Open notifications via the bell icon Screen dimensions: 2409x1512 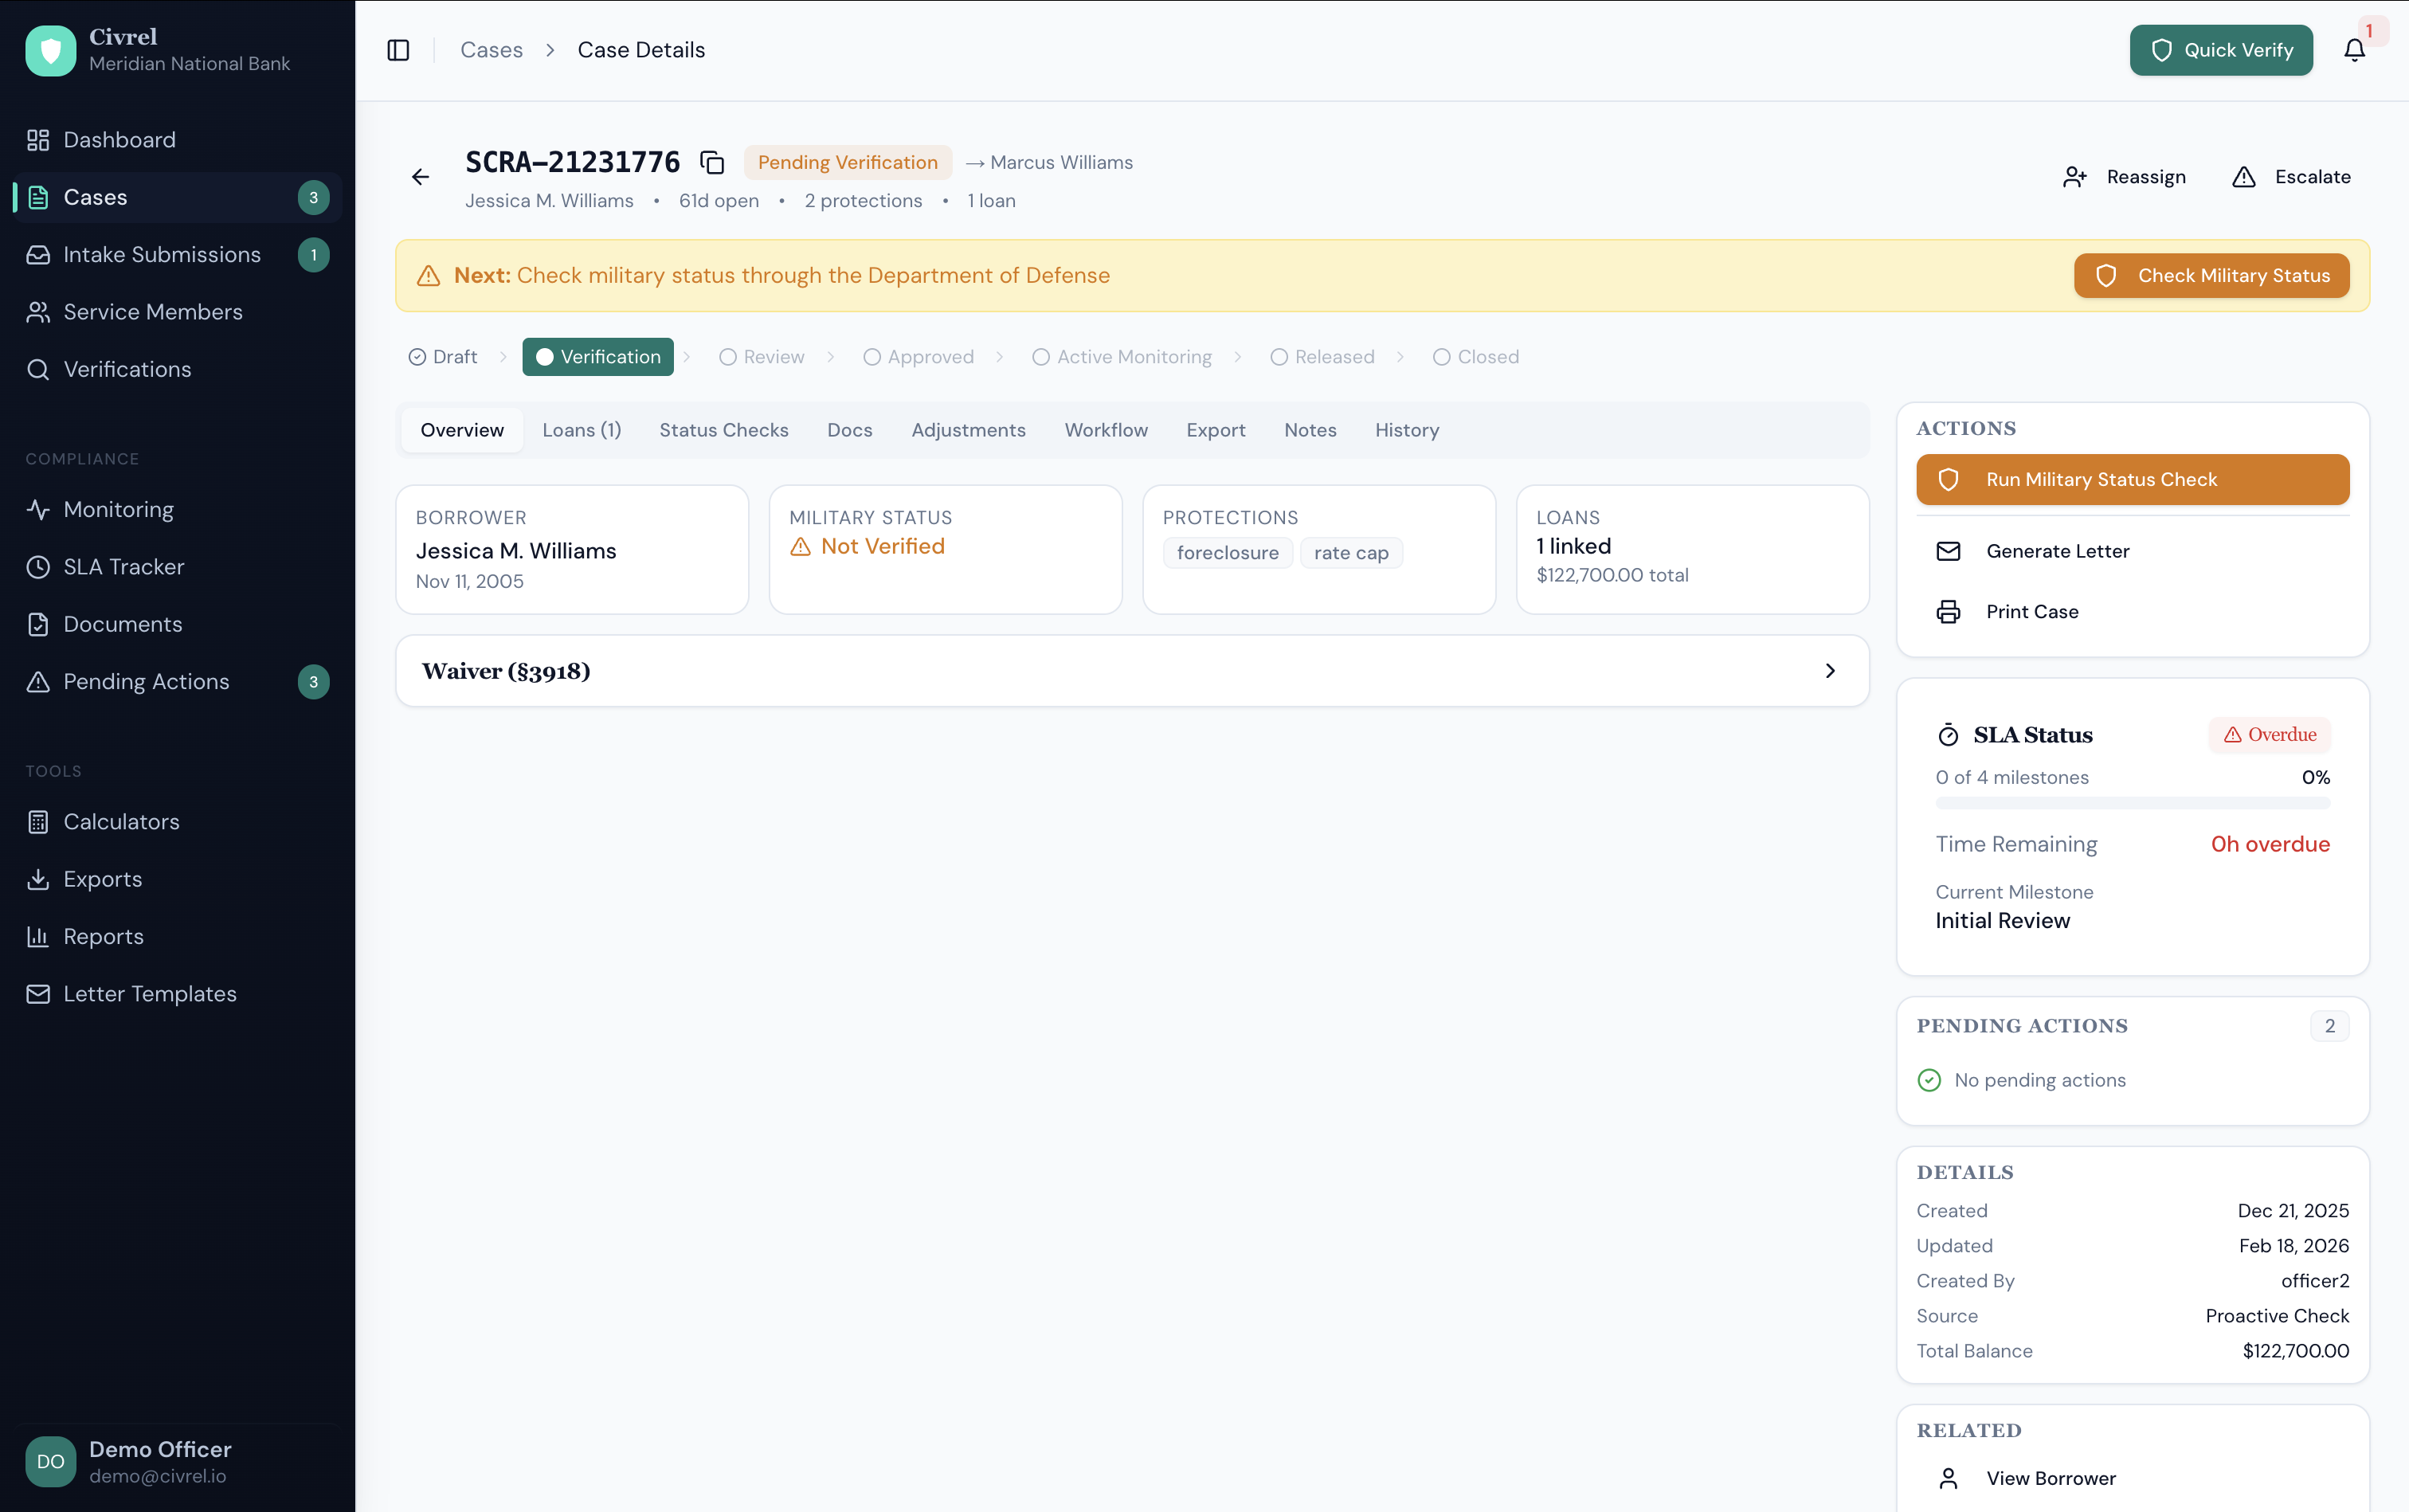point(2355,49)
